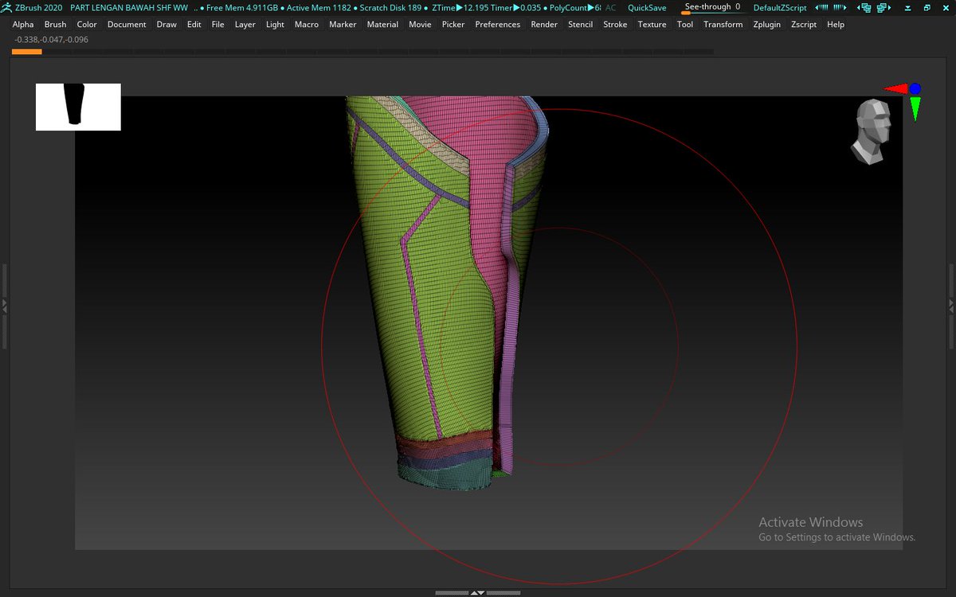Image resolution: width=956 pixels, height=597 pixels.
Task: Open the Macro menu
Action: [x=307, y=25]
